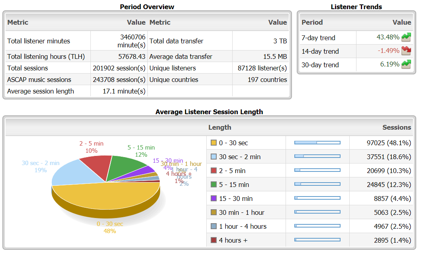The width and height of the screenshot is (421, 253).
Task: Click the ASCAP music sessions label
Action: point(39,80)
